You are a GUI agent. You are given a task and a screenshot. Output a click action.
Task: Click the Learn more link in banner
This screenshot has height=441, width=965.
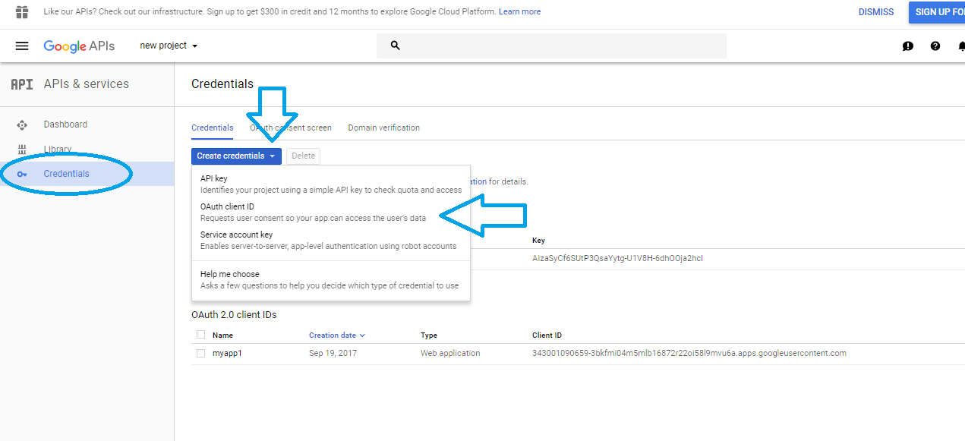(x=520, y=11)
